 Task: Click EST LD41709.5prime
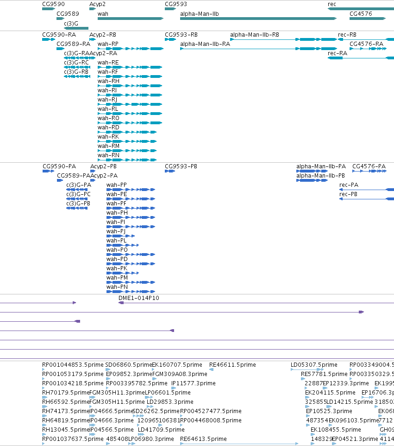pos(161,429)
